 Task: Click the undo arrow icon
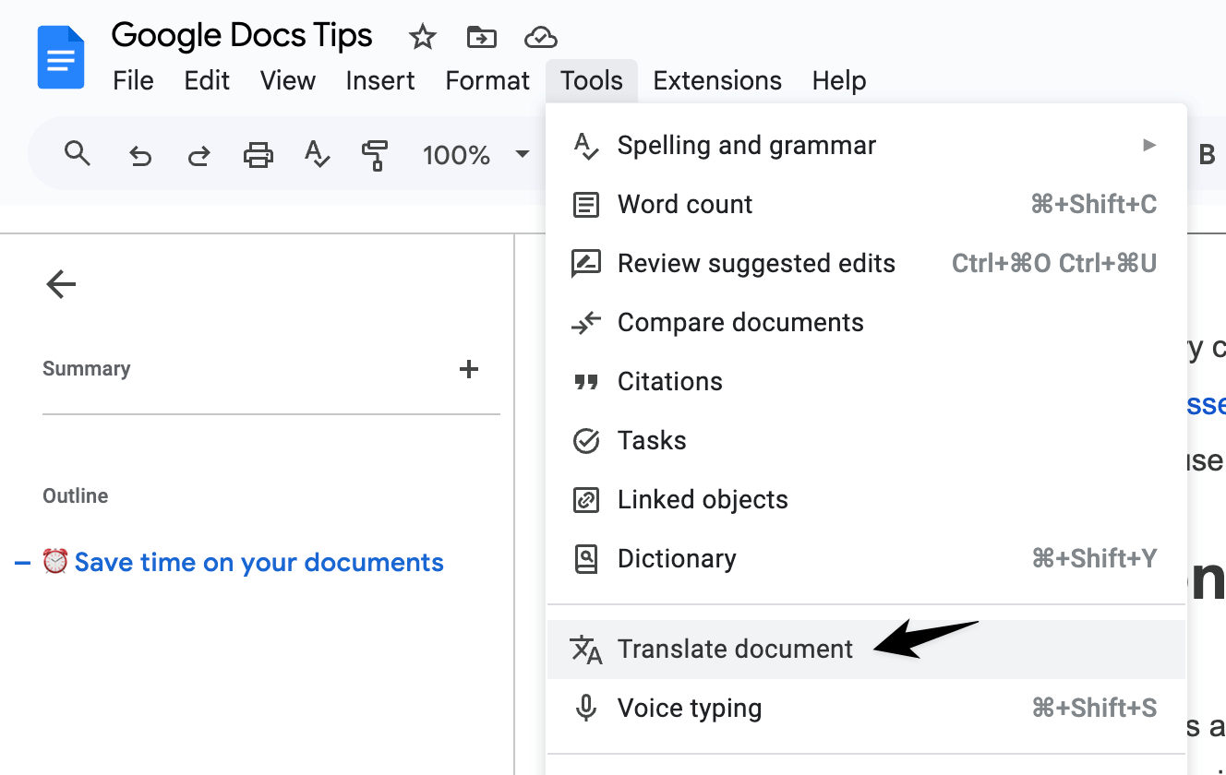[x=140, y=155]
